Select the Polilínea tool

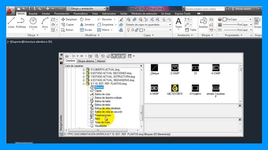[x=21, y=23]
